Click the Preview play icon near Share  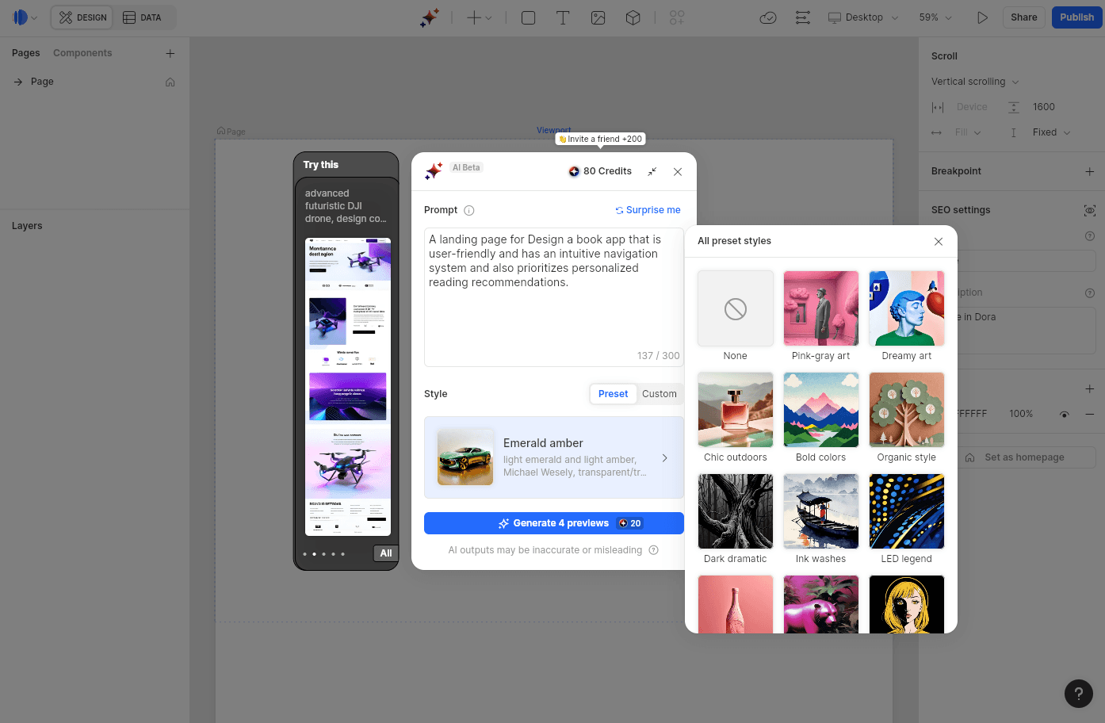pyautogui.click(x=982, y=17)
